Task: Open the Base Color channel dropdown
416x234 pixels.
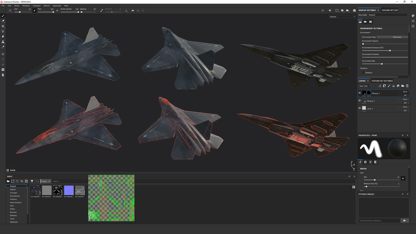Action: 365,86
